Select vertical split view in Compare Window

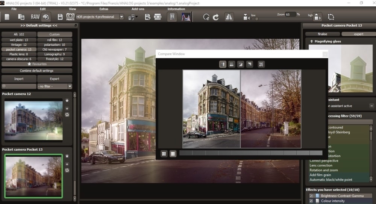(223, 64)
